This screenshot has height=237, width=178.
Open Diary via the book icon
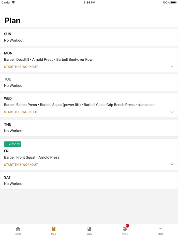[x=89, y=229]
